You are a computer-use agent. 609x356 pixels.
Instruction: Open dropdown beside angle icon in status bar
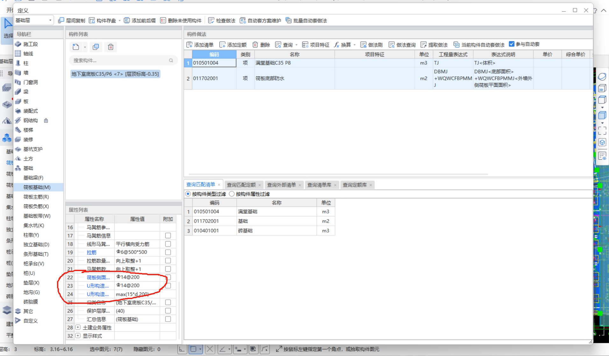click(229, 349)
